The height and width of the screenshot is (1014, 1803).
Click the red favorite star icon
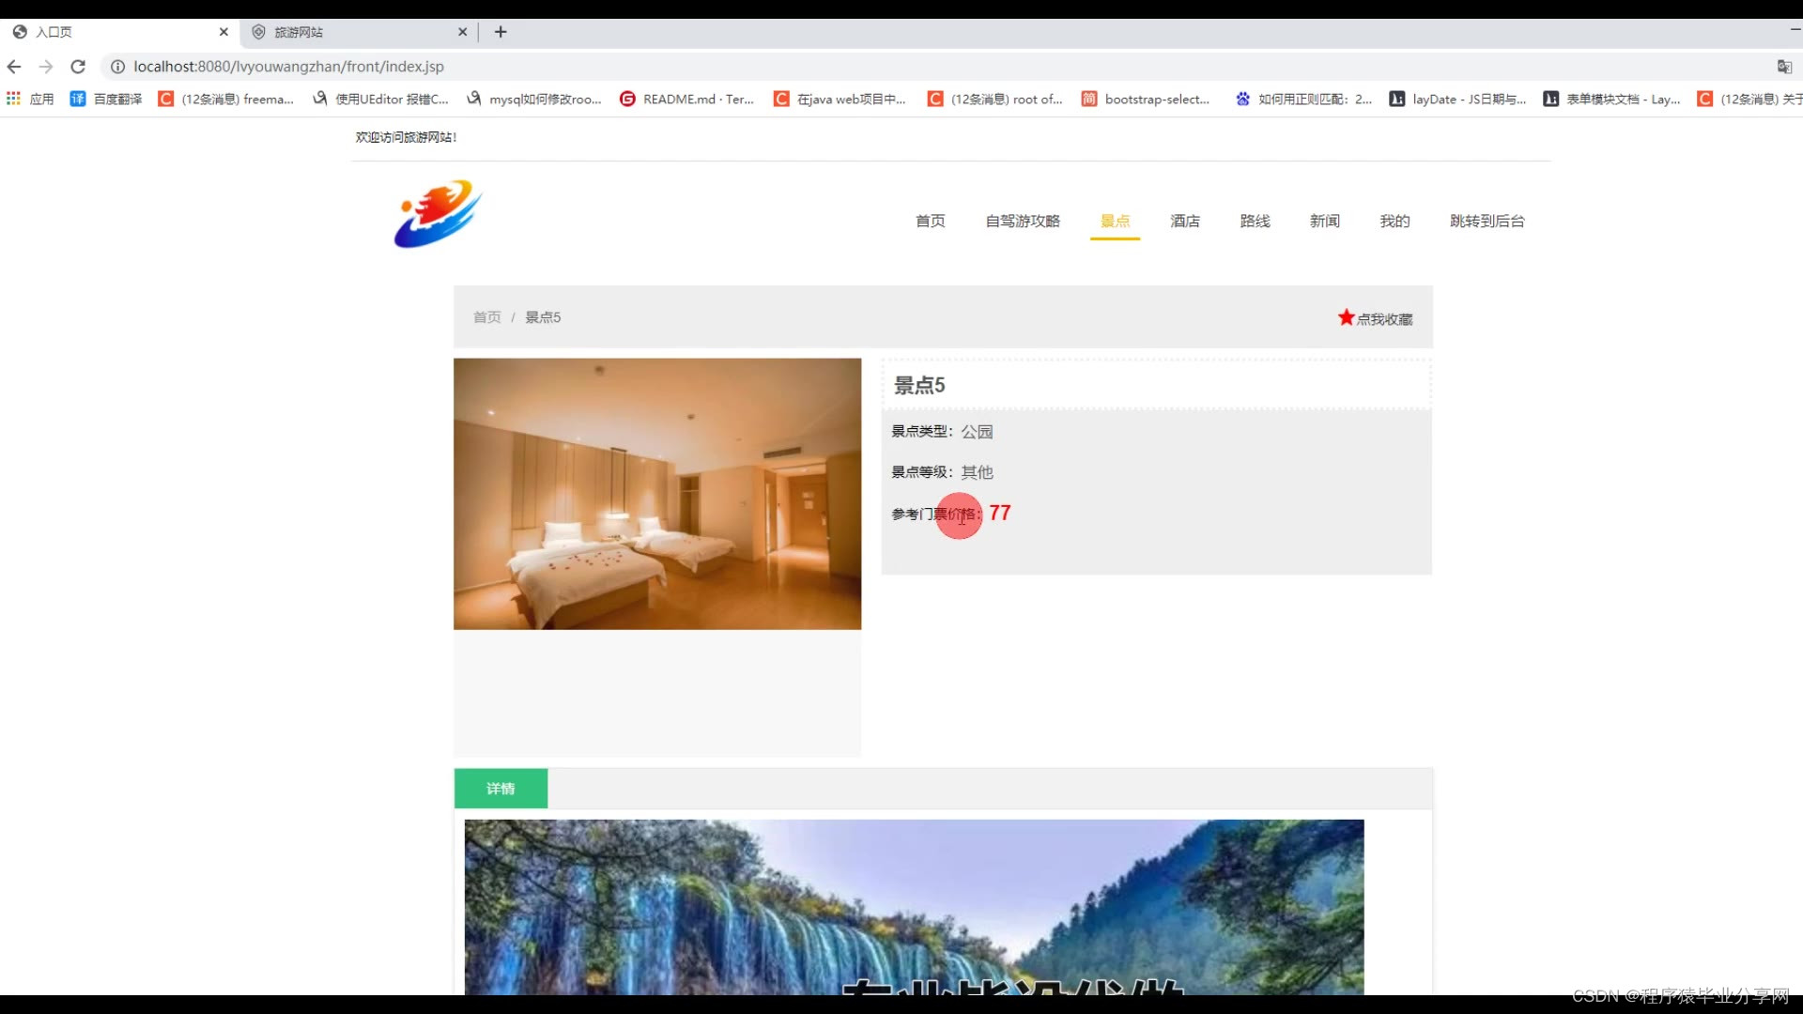tap(1346, 317)
